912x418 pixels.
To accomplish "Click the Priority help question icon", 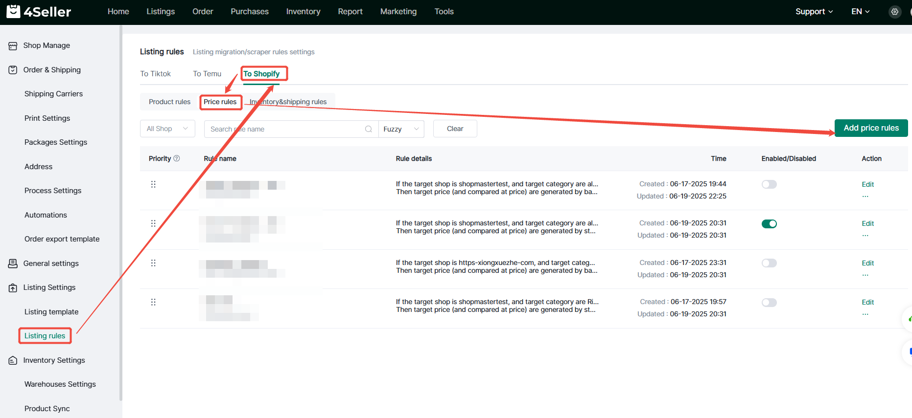I will pyautogui.click(x=177, y=158).
